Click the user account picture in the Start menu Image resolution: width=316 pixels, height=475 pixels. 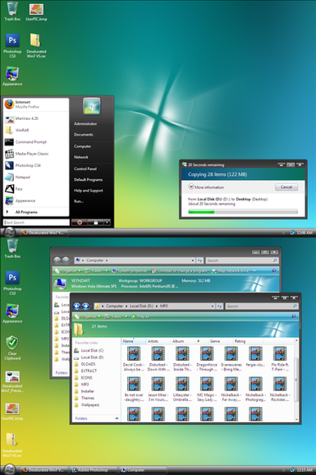click(91, 106)
